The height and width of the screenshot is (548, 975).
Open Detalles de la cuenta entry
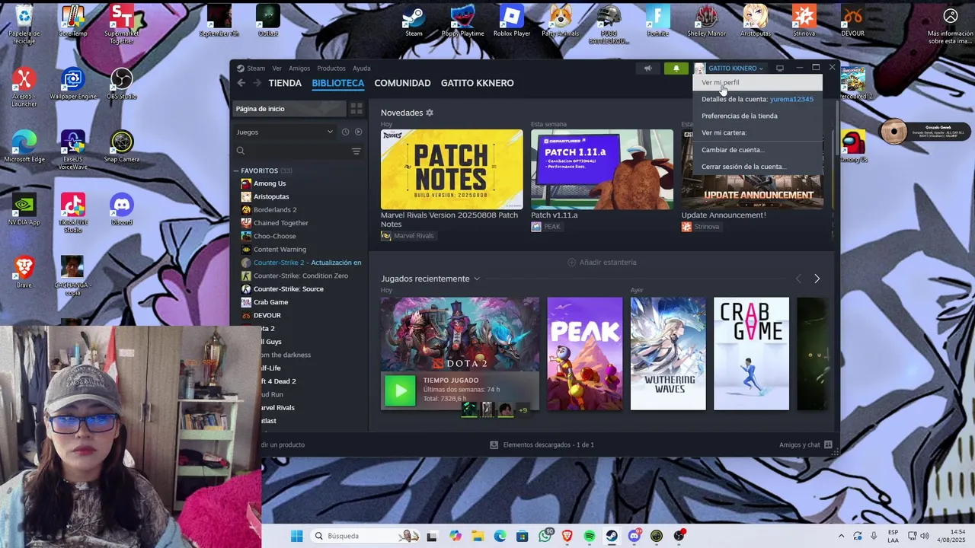[757, 99]
